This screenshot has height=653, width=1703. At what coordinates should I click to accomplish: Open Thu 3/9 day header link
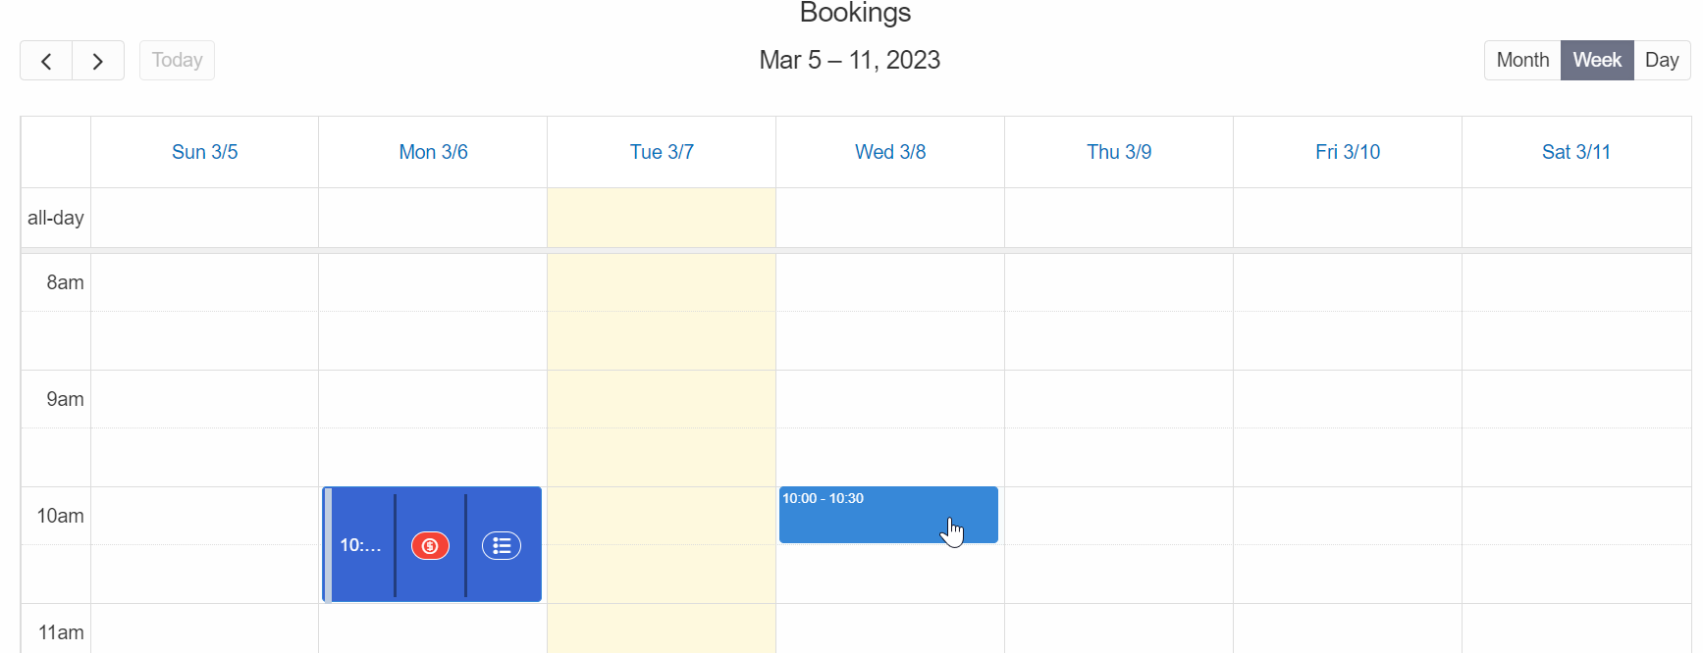coord(1119,152)
